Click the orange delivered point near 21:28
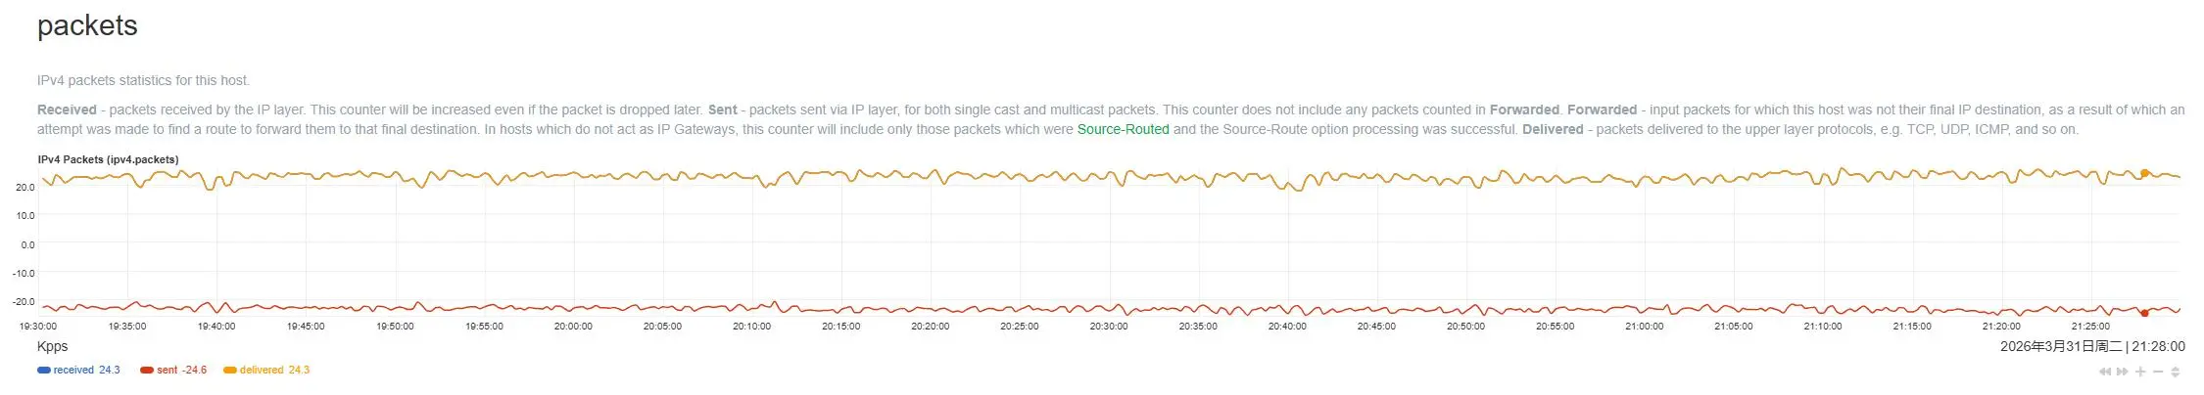This screenshot has height=395, width=2204. 2144,173
